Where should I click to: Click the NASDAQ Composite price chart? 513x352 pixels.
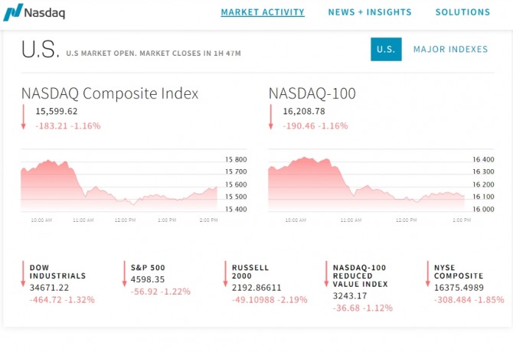click(119, 184)
